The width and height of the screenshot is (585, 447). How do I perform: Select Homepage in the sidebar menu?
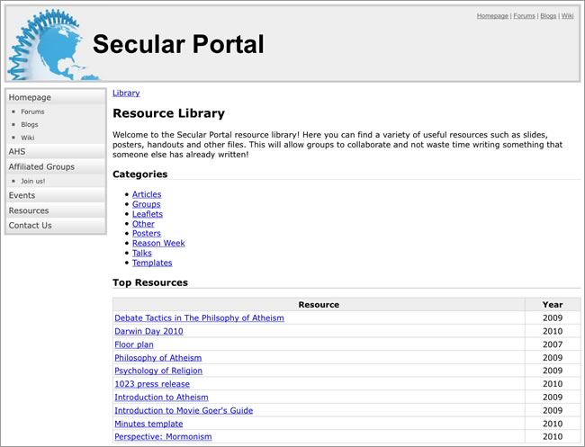(x=30, y=97)
